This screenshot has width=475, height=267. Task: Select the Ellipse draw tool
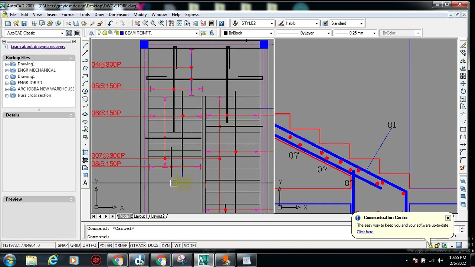(85, 114)
